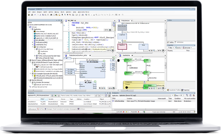Open the Online menu
The width and height of the screenshot is (221, 134).
[51, 12]
